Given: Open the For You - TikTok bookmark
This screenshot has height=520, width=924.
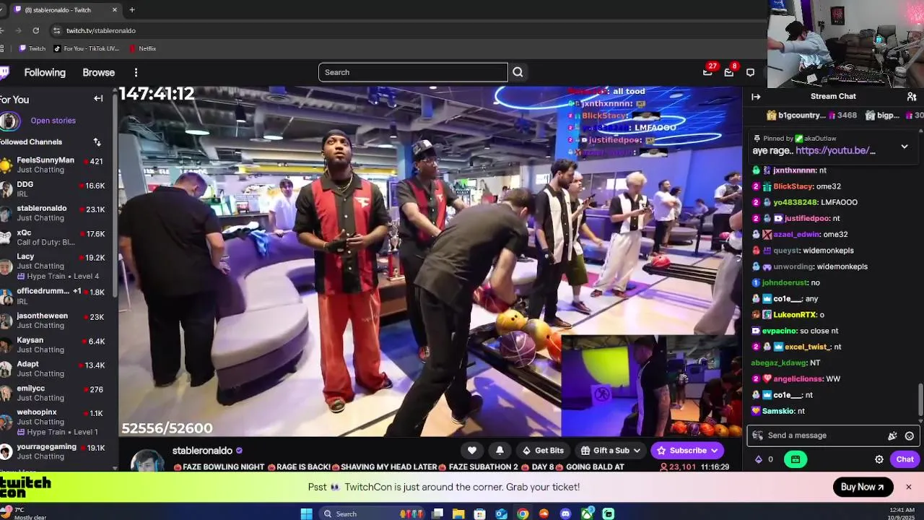Looking at the screenshot, I should (x=87, y=48).
